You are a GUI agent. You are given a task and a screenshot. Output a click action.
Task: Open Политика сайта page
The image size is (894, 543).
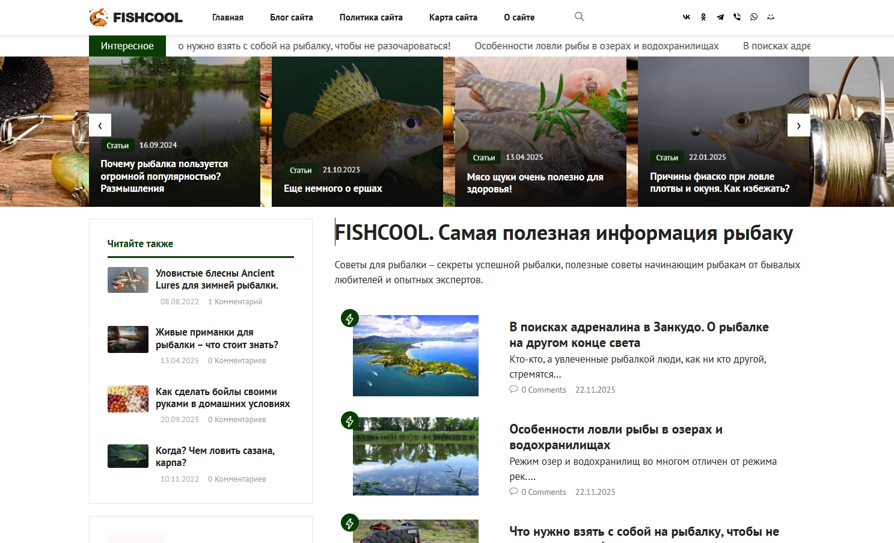(x=371, y=17)
